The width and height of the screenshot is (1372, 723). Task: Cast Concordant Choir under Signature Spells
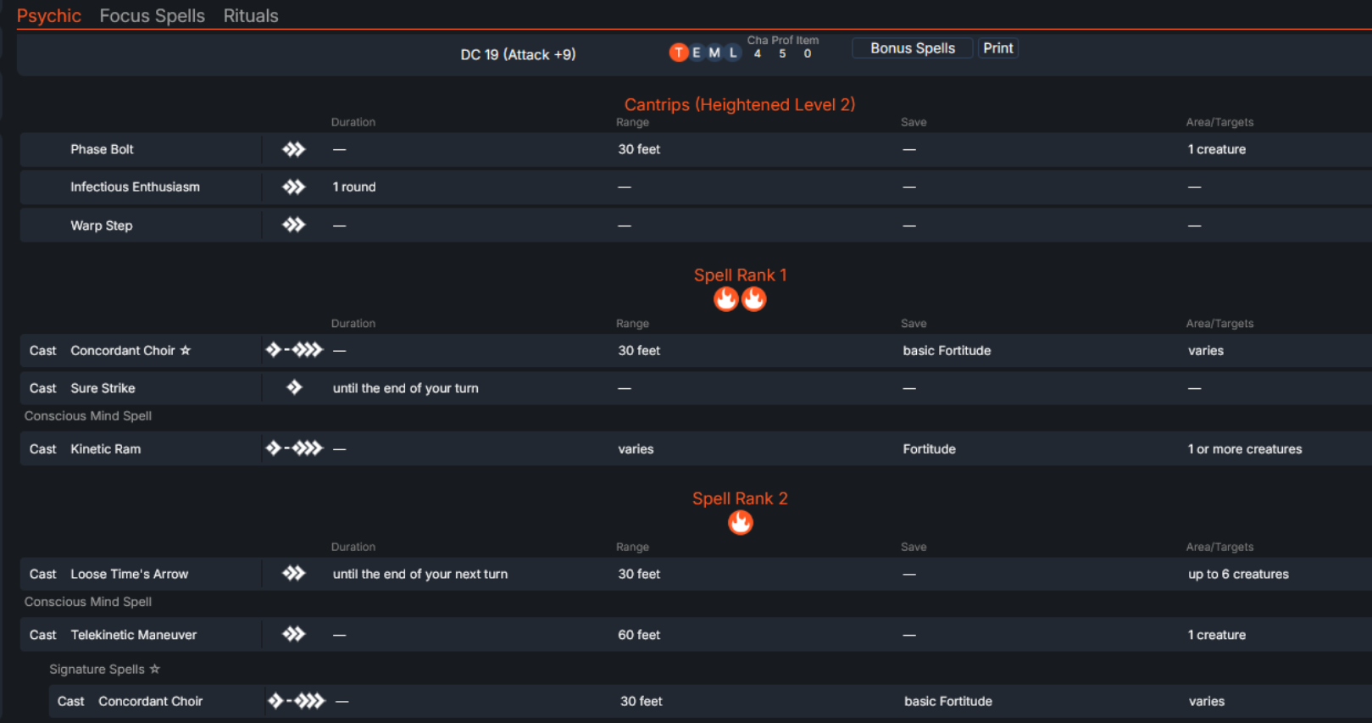click(71, 701)
